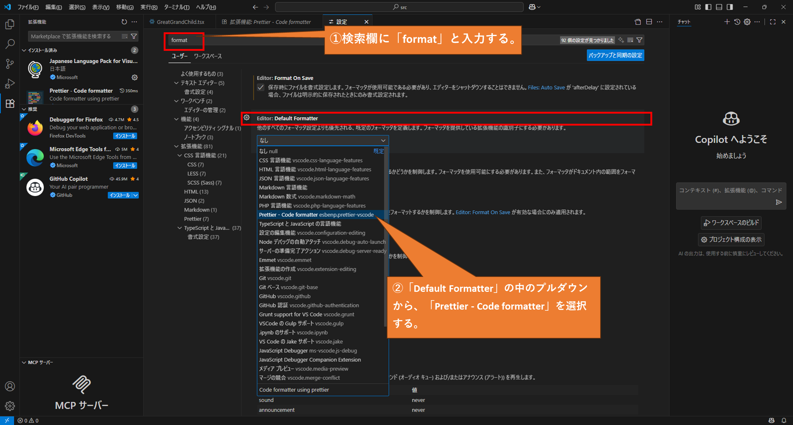Open the ファイル menu
793x425 pixels.
[x=28, y=7]
